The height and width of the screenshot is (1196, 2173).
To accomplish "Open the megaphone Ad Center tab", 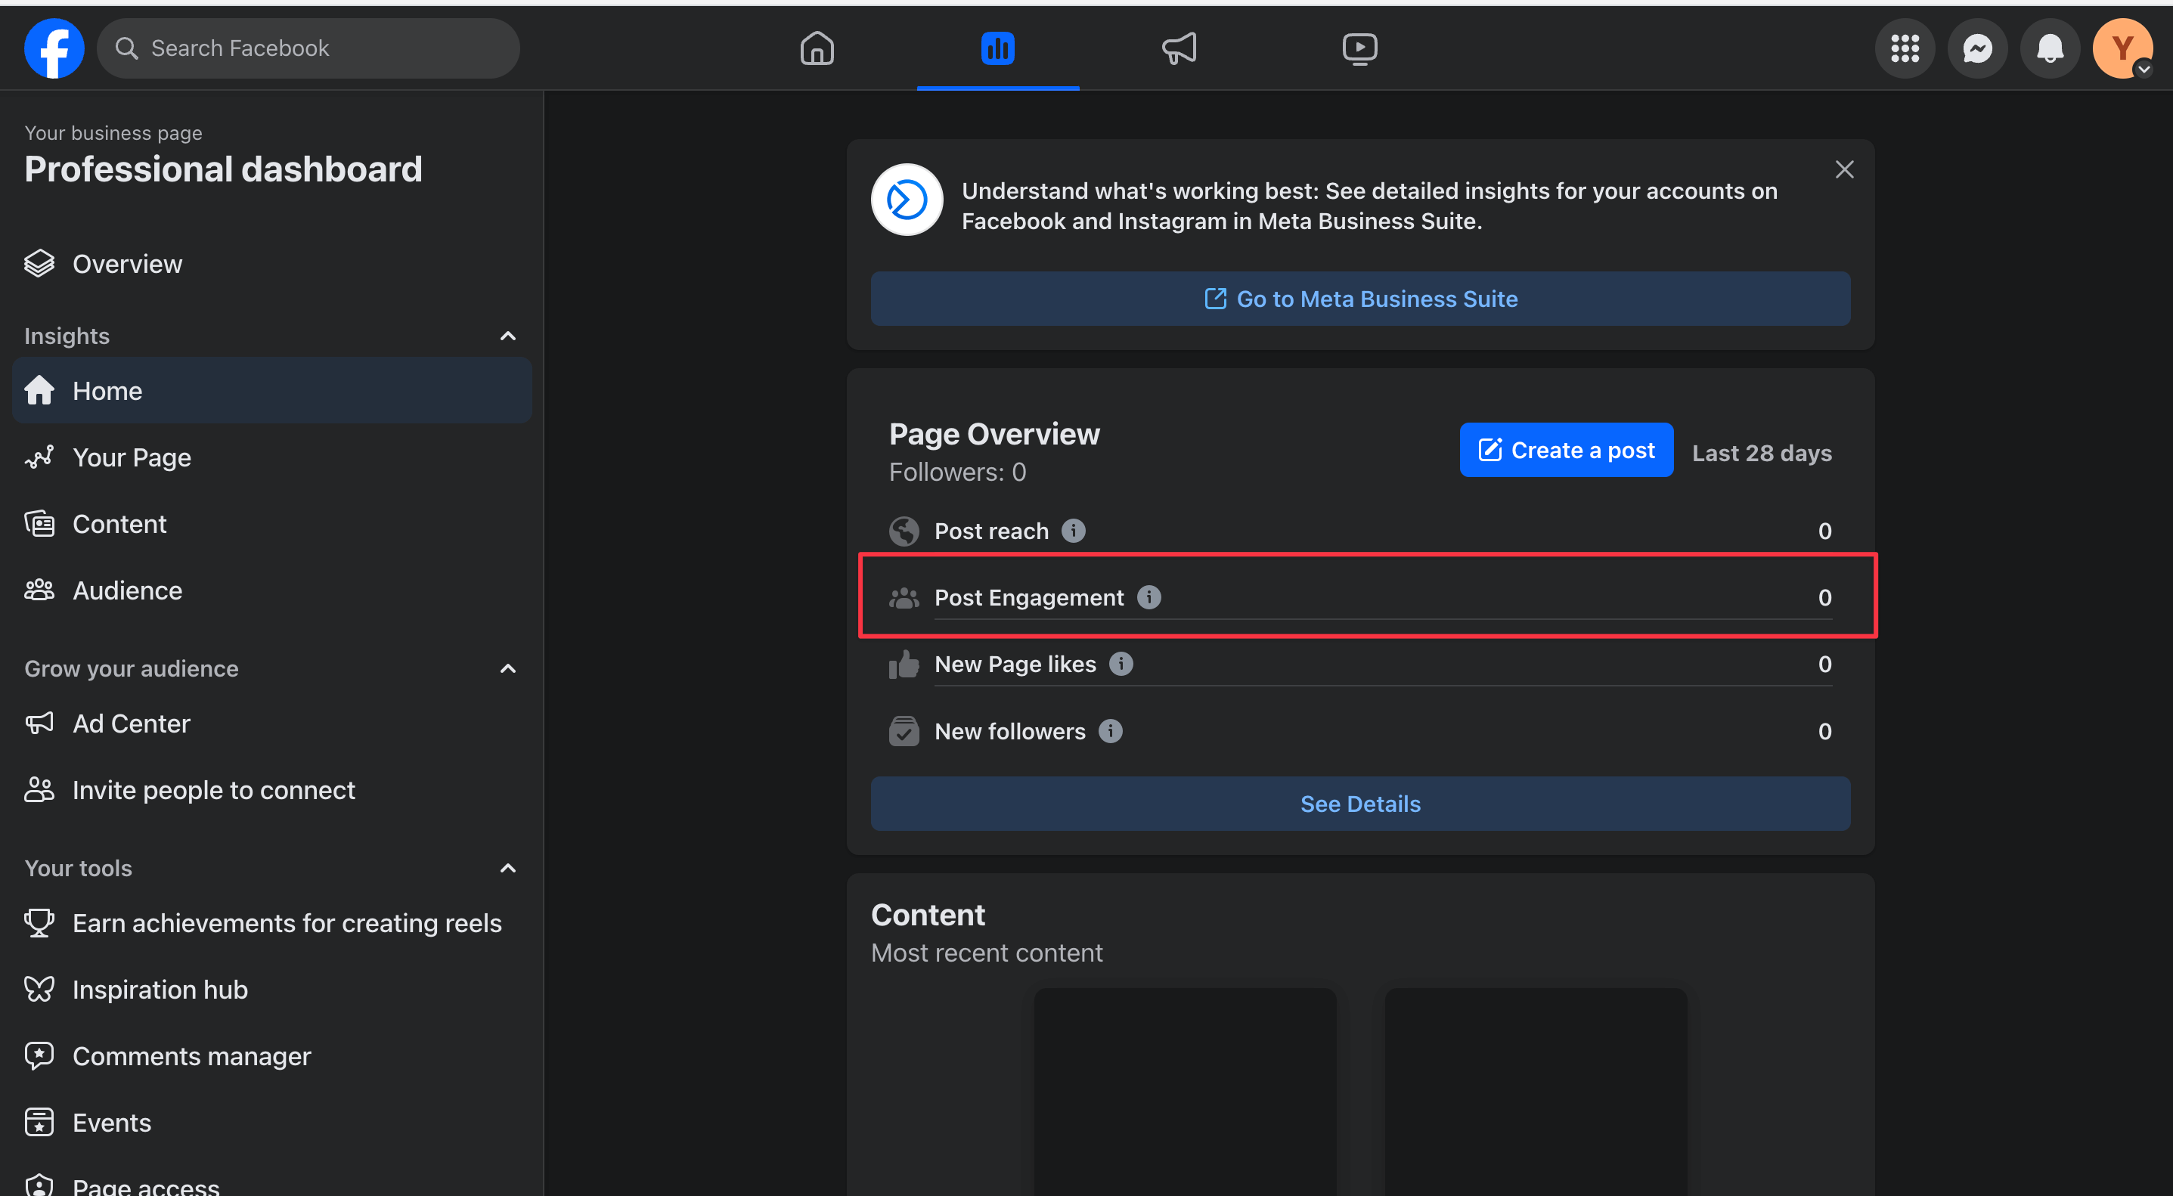I will coord(1179,48).
